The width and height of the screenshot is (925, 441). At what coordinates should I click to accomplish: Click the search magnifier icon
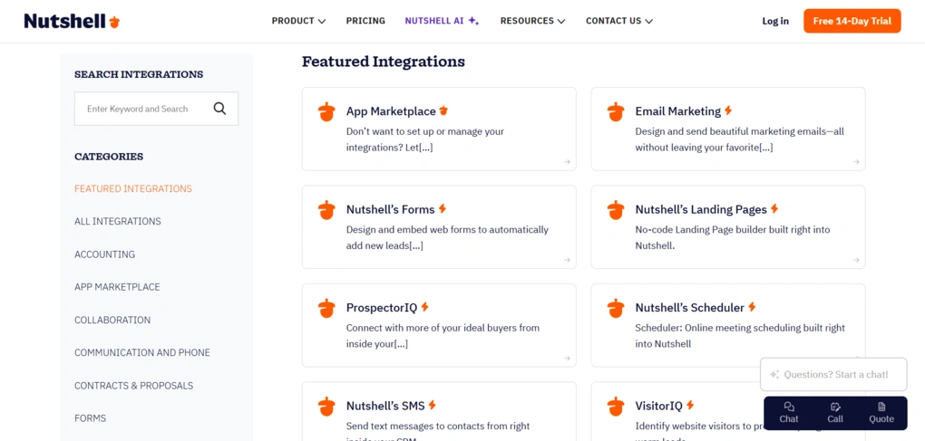pyautogui.click(x=219, y=109)
